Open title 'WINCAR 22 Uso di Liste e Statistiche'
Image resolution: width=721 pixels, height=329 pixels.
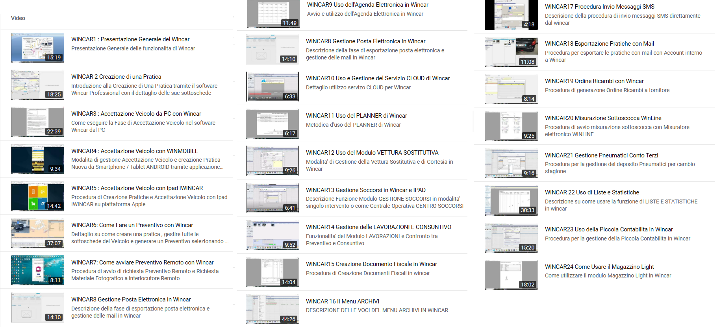tap(592, 192)
